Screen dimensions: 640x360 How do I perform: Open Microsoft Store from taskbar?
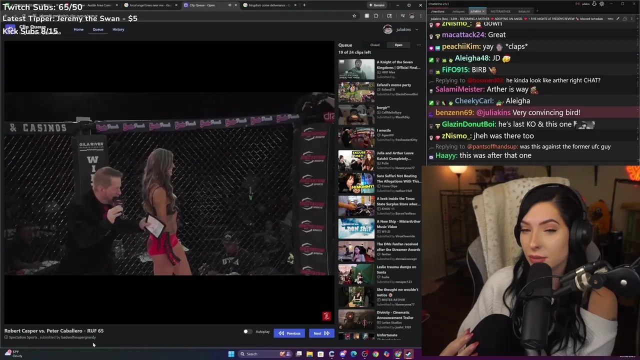point(320,354)
